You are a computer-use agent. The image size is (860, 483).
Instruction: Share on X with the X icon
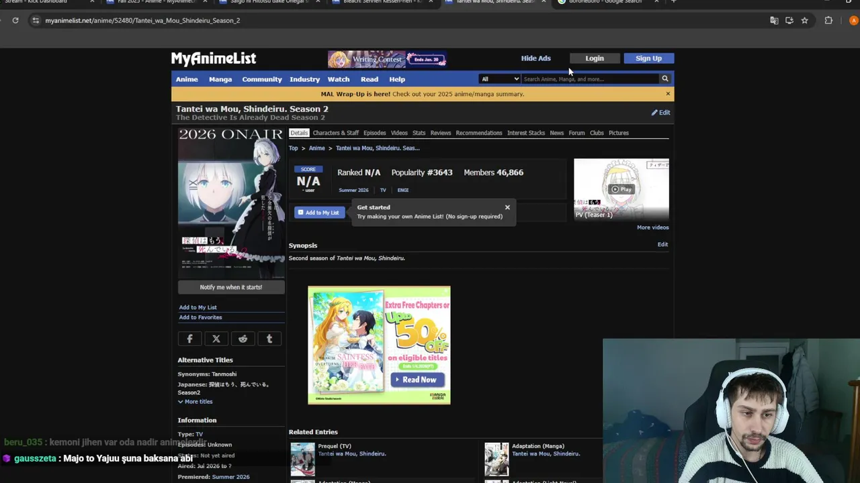click(x=216, y=339)
